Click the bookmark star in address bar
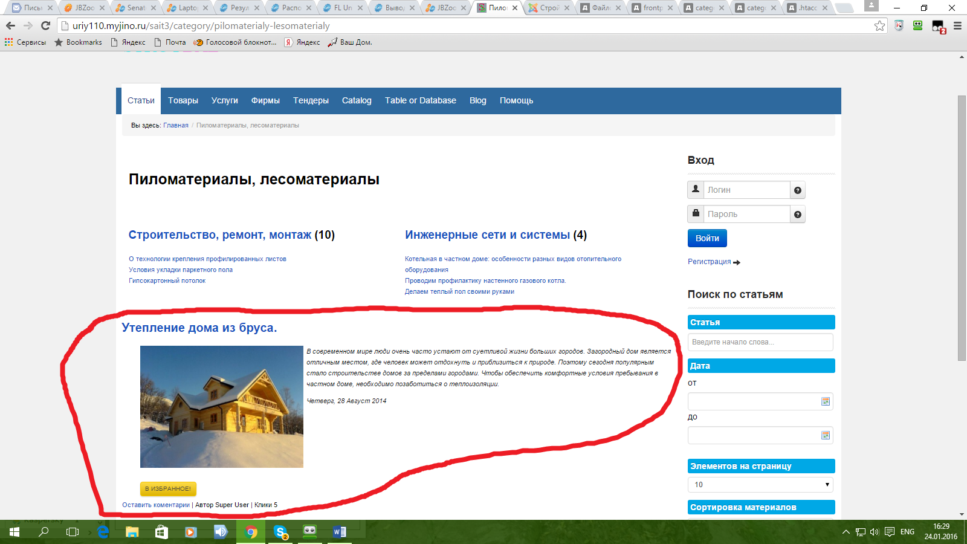The width and height of the screenshot is (967, 544). [x=879, y=25]
